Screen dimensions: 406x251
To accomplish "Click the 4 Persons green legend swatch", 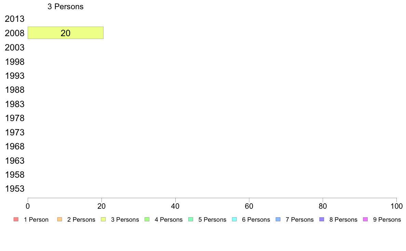I will [x=147, y=220].
